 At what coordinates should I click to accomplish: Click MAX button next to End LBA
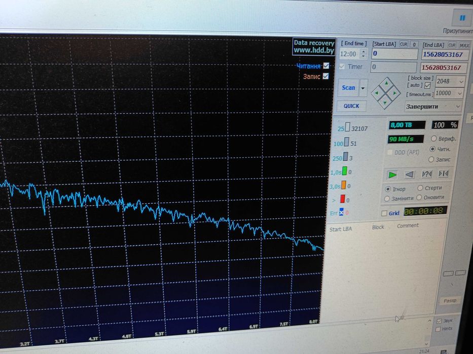click(464, 46)
